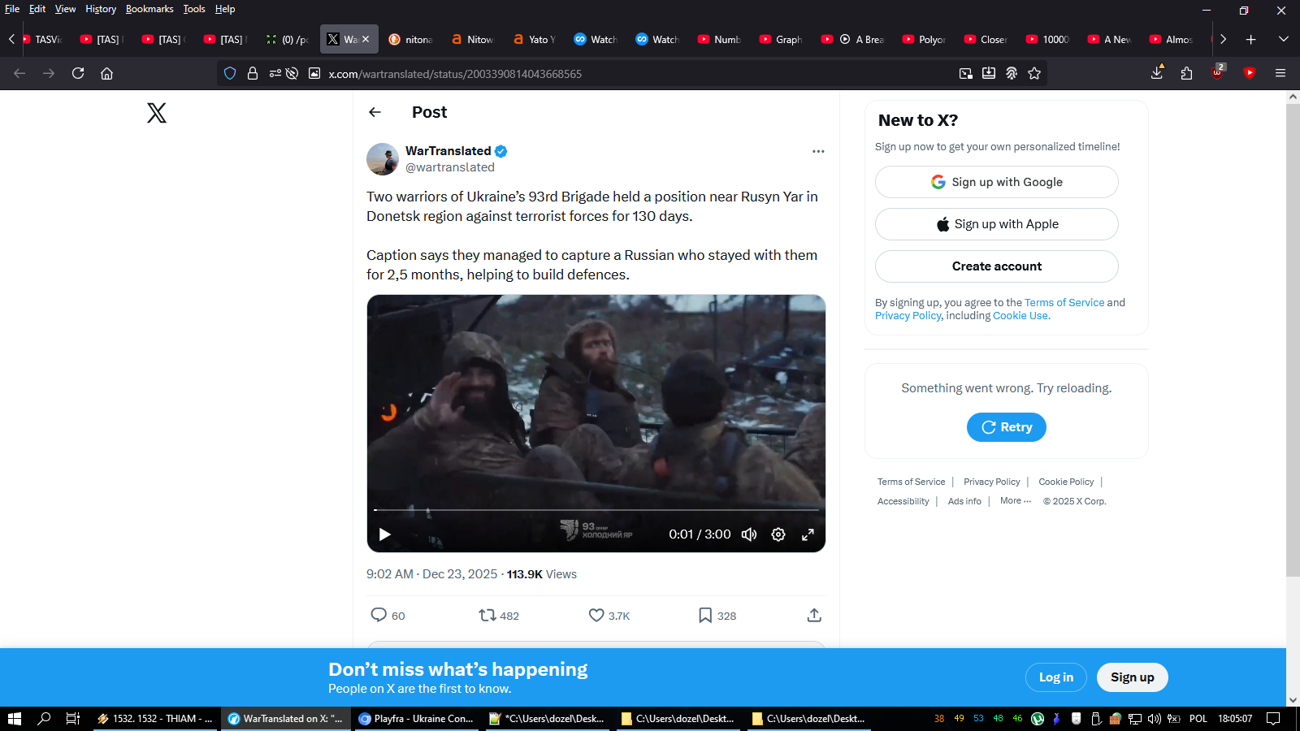
Task: Open the Cookie Use link
Action: (x=1020, y=316)
